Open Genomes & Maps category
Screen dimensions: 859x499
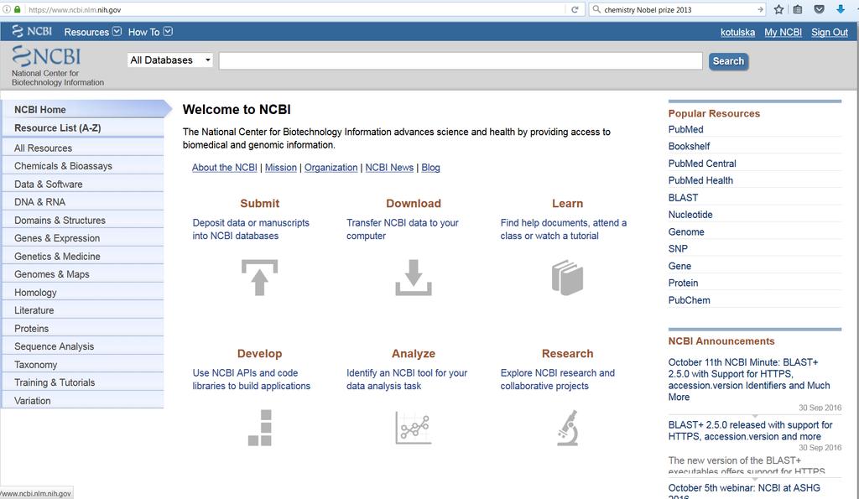pyautogui.click(x=83, y=274)
